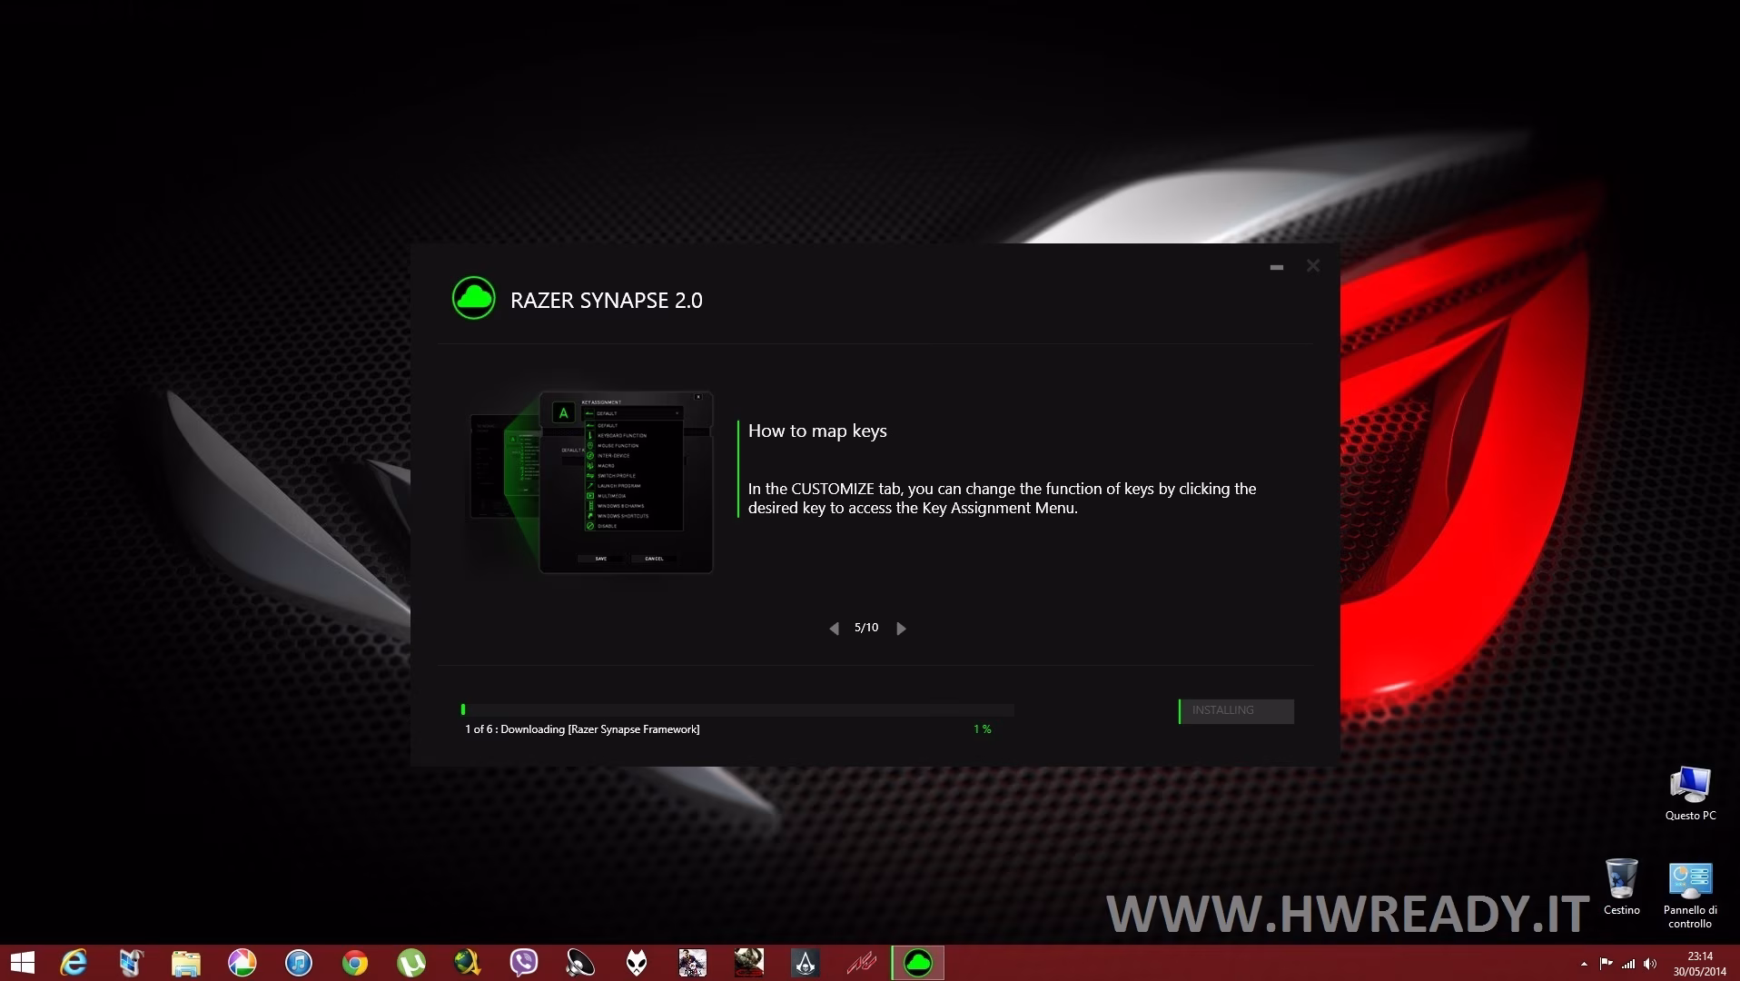Select the active Razer Synapse taskbar button

coord(918,963)
